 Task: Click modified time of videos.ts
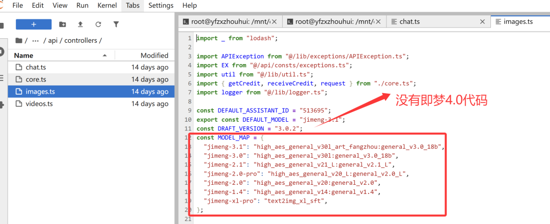[x=150, y=104]
